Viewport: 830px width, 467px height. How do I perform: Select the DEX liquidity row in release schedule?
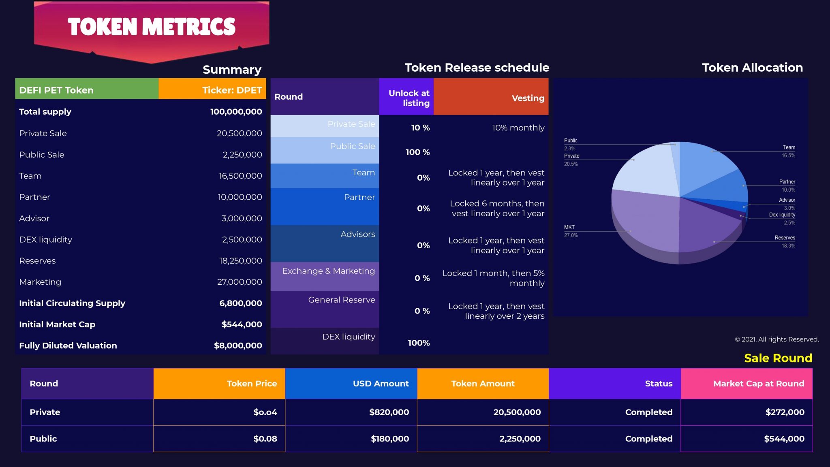325,341
